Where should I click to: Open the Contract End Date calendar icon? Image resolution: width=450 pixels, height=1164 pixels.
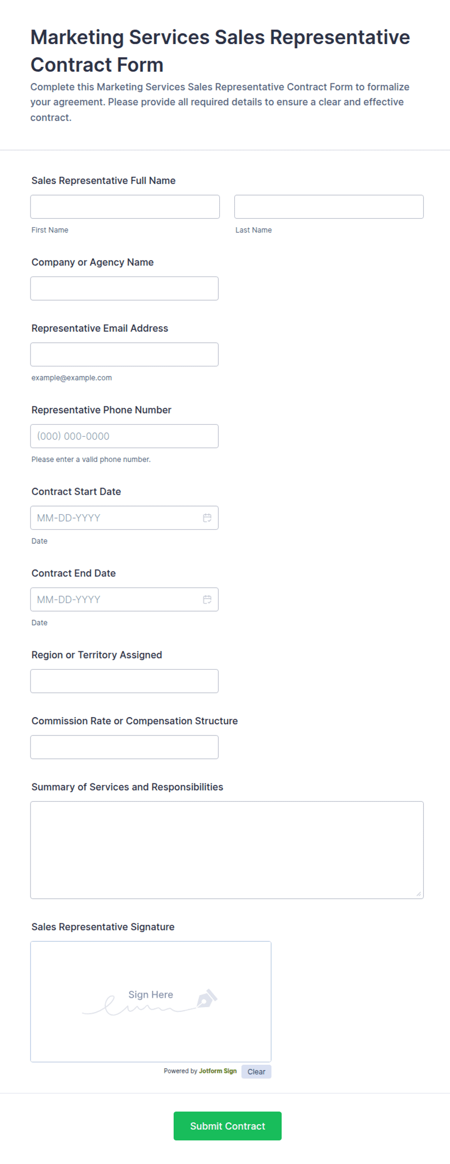pos(207,599)
